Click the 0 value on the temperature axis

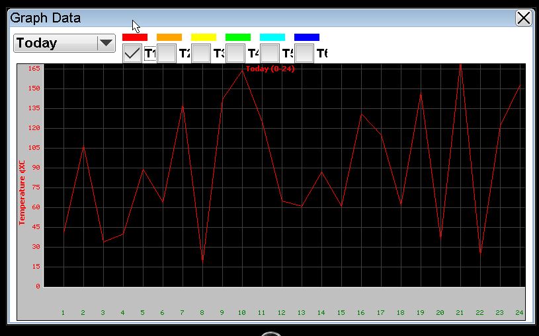[38, 286]
